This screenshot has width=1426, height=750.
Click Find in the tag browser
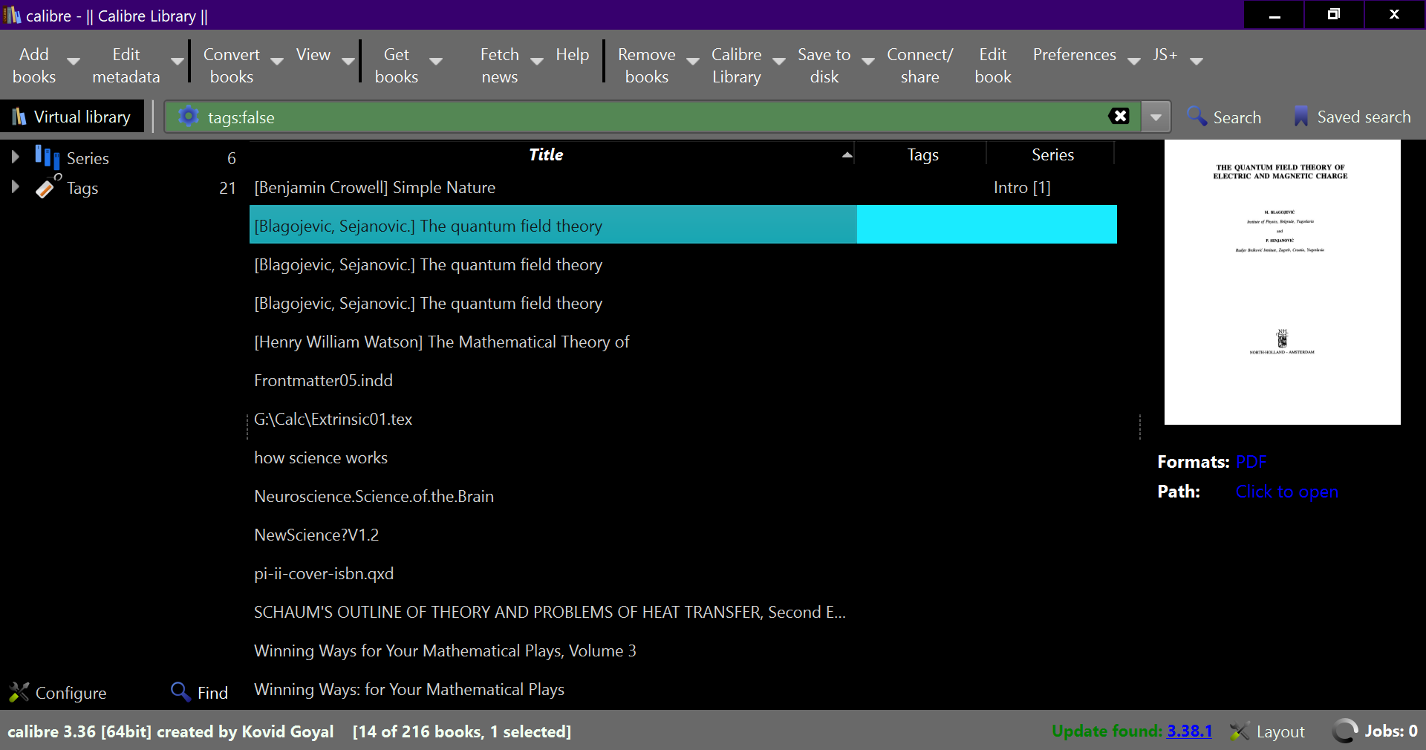coord(199,692)
